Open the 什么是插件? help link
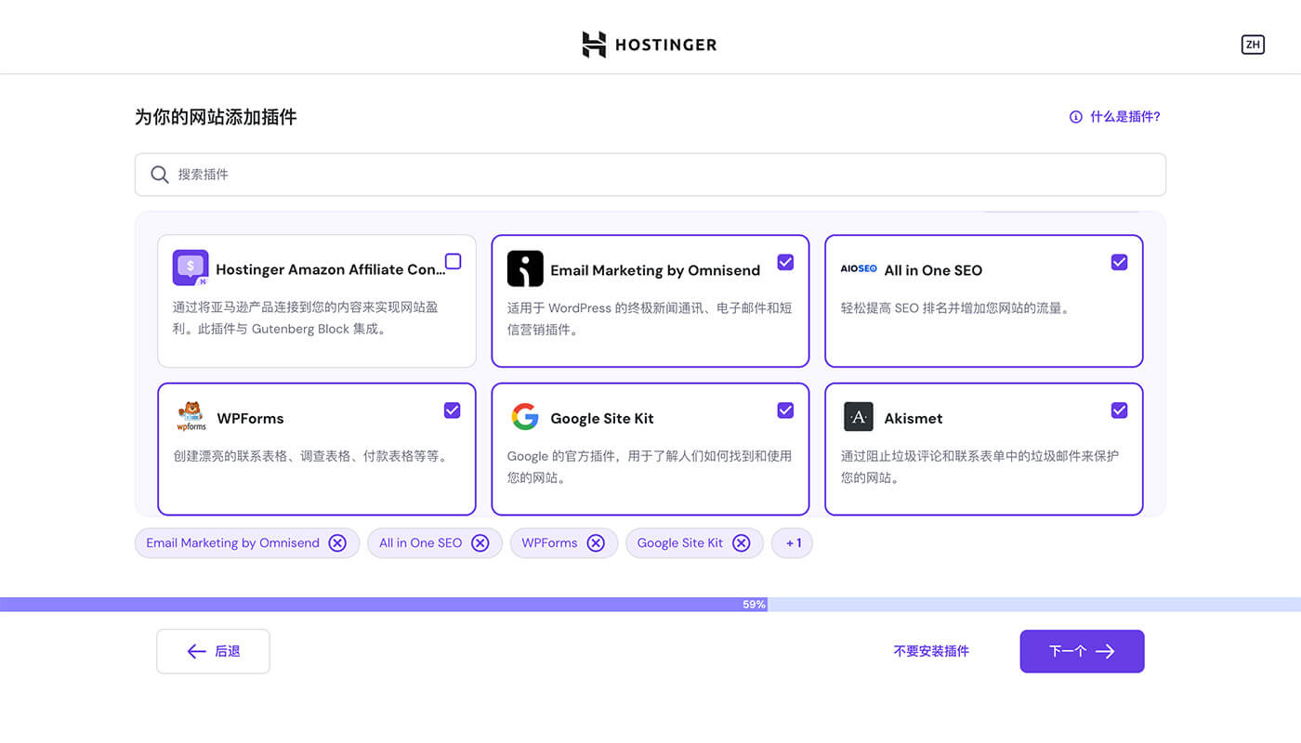The width and height of the screenshot is (1301, 743). [x=1124, y=117]
